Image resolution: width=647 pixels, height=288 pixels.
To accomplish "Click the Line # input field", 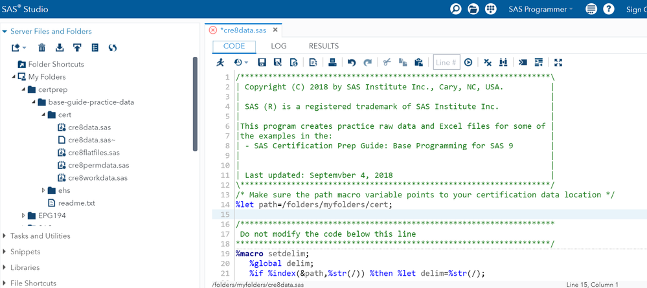I will click(446, 62).
